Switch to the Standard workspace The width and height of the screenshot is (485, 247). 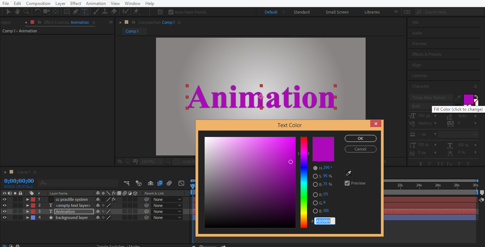301,12
